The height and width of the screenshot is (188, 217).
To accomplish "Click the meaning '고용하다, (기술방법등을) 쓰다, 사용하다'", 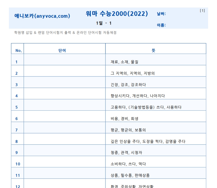I will pyautogui.click(x=146, y=107).
